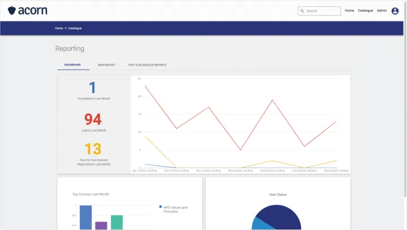
Task: Click Completions Last Month label
Action: click(x=94, y=99)
